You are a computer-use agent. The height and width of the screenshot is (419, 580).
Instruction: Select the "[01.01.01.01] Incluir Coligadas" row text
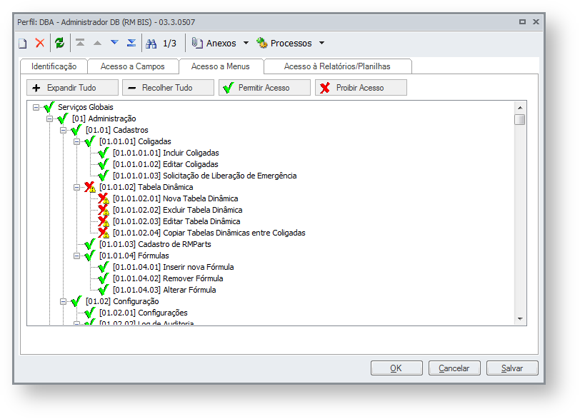pos(166,153)
